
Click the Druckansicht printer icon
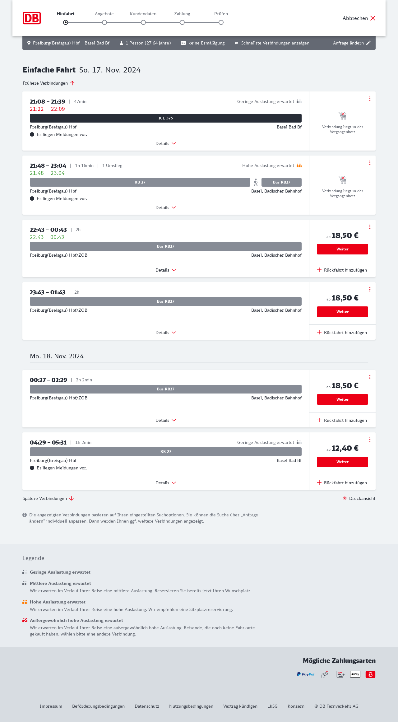(x=345, y=498)
